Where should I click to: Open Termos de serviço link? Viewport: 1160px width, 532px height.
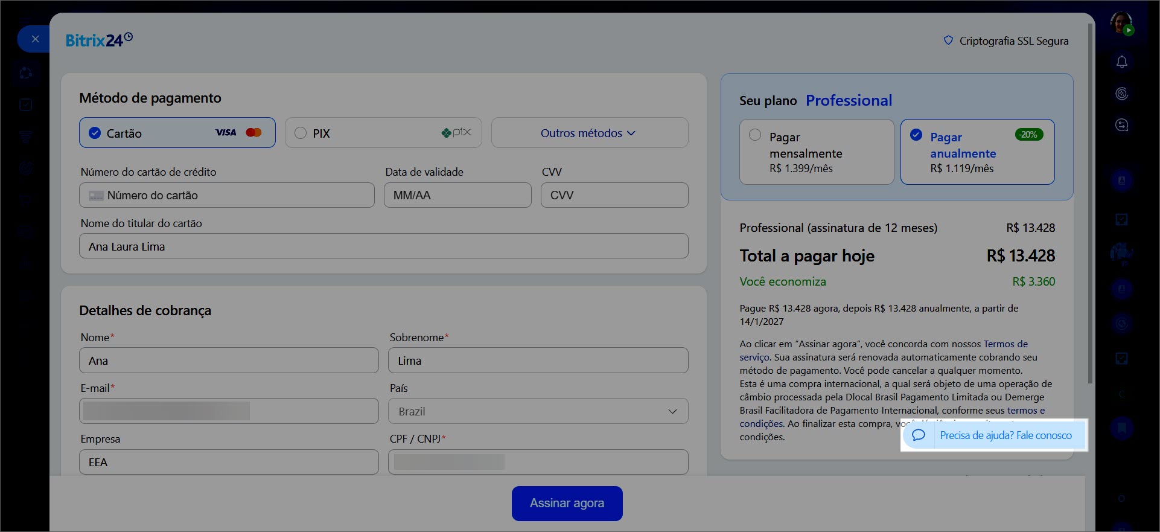(x=1005, y=344)
